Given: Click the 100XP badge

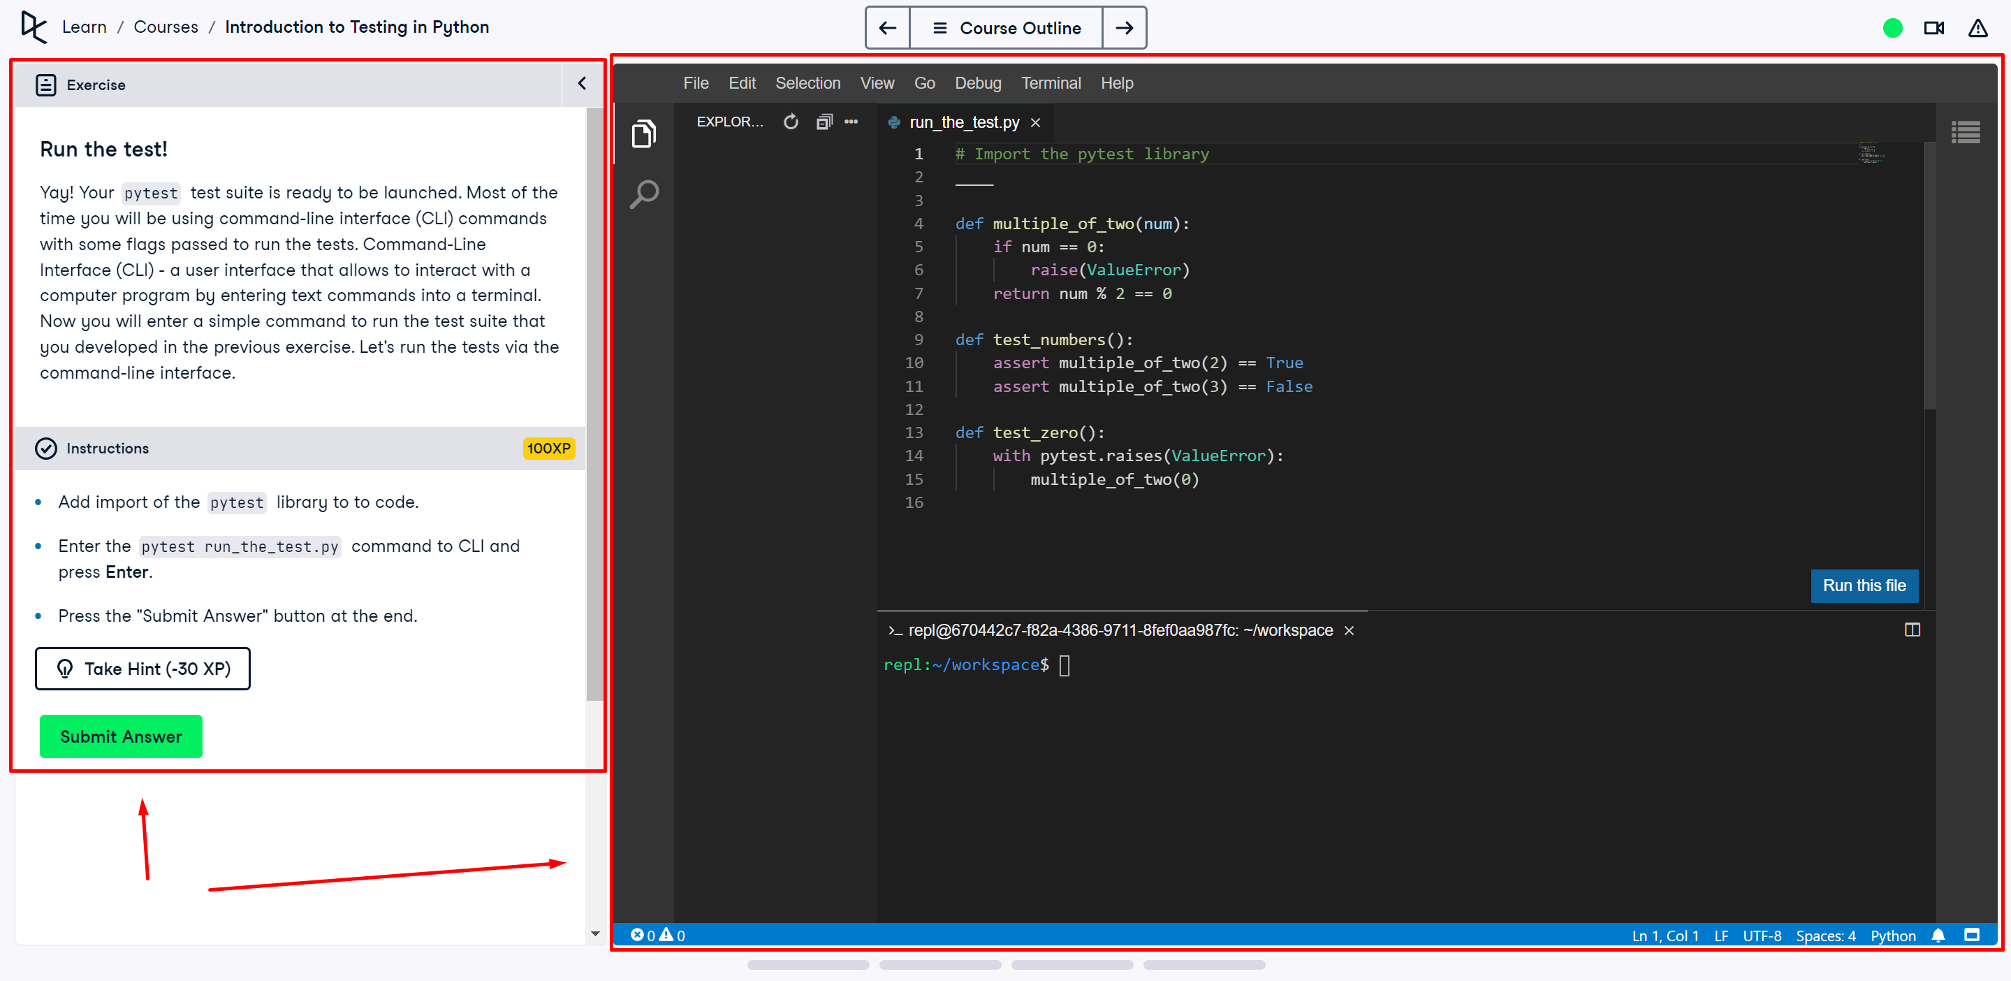Looking at the screenshot, I should [x=549, y=449].
